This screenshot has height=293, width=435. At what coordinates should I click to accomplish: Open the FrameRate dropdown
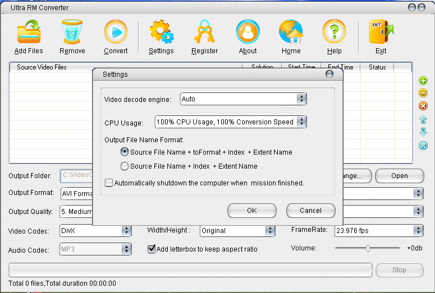[x=418, y=230]
